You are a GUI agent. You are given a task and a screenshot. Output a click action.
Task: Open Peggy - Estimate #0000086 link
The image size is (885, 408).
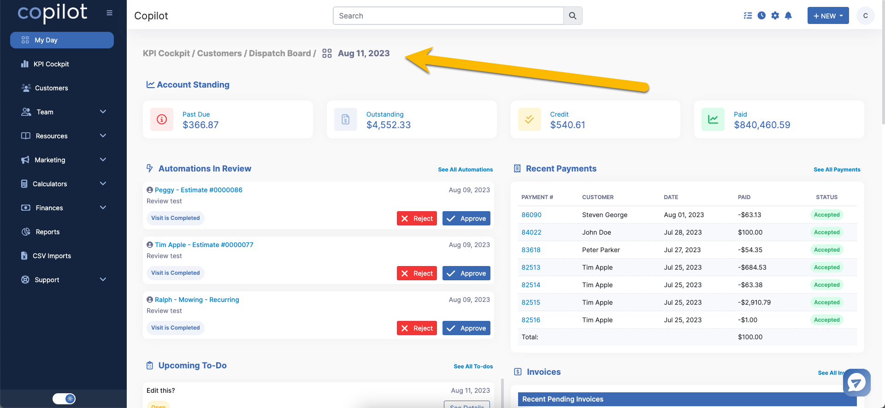[x=199, y=190]
